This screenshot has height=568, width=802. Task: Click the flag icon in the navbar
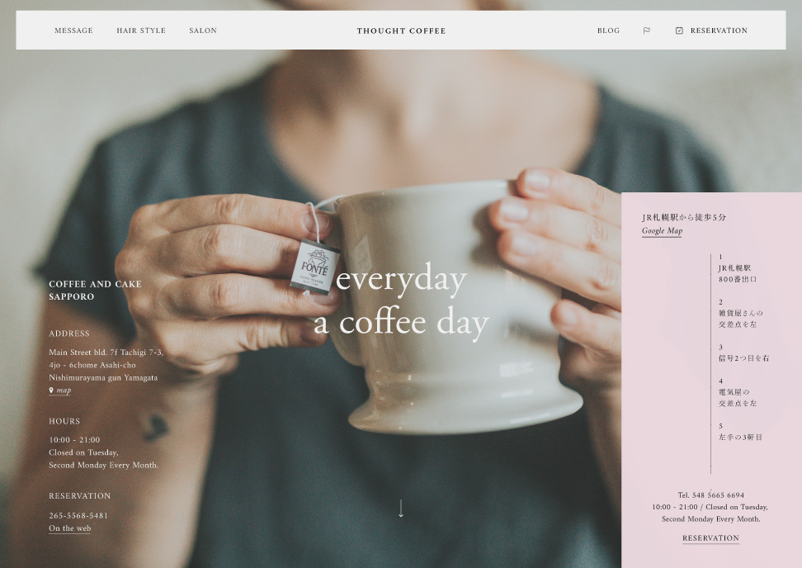pos(647,31)
